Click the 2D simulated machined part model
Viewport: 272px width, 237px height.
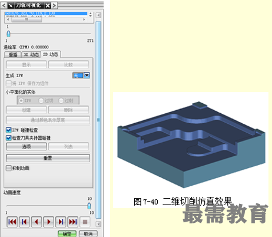pyautogui.click(x=191, y=144)
